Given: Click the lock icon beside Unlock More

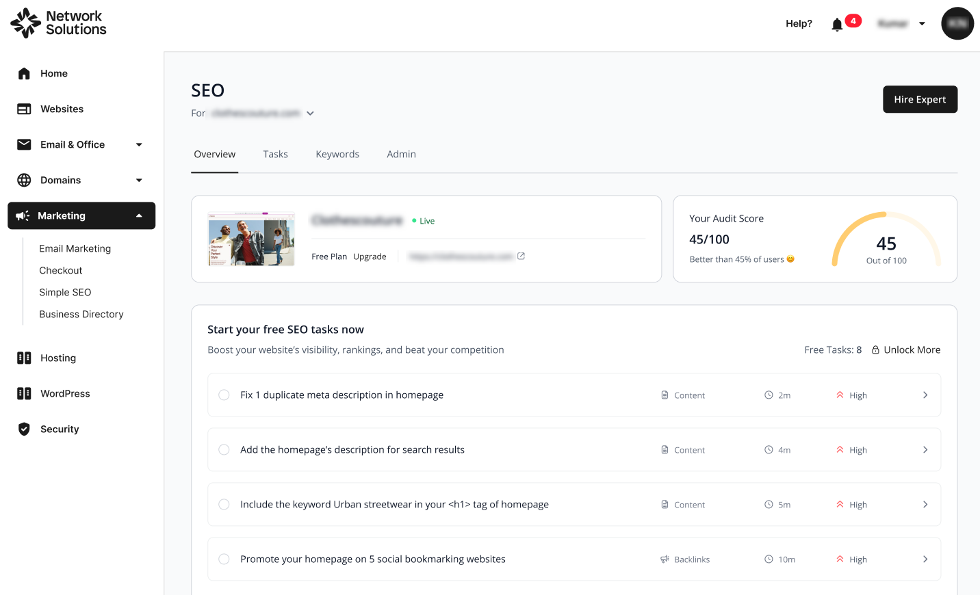Looking at the screenshot, I should (875, 349).
